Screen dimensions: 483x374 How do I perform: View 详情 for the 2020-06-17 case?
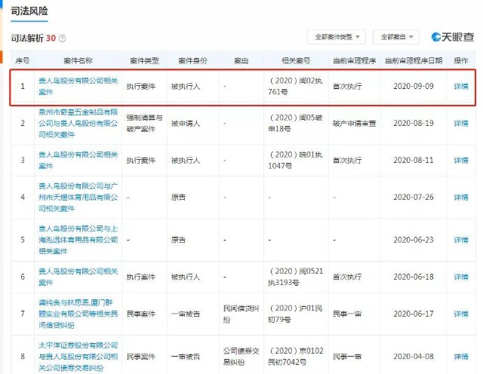(x=461, y=314)
